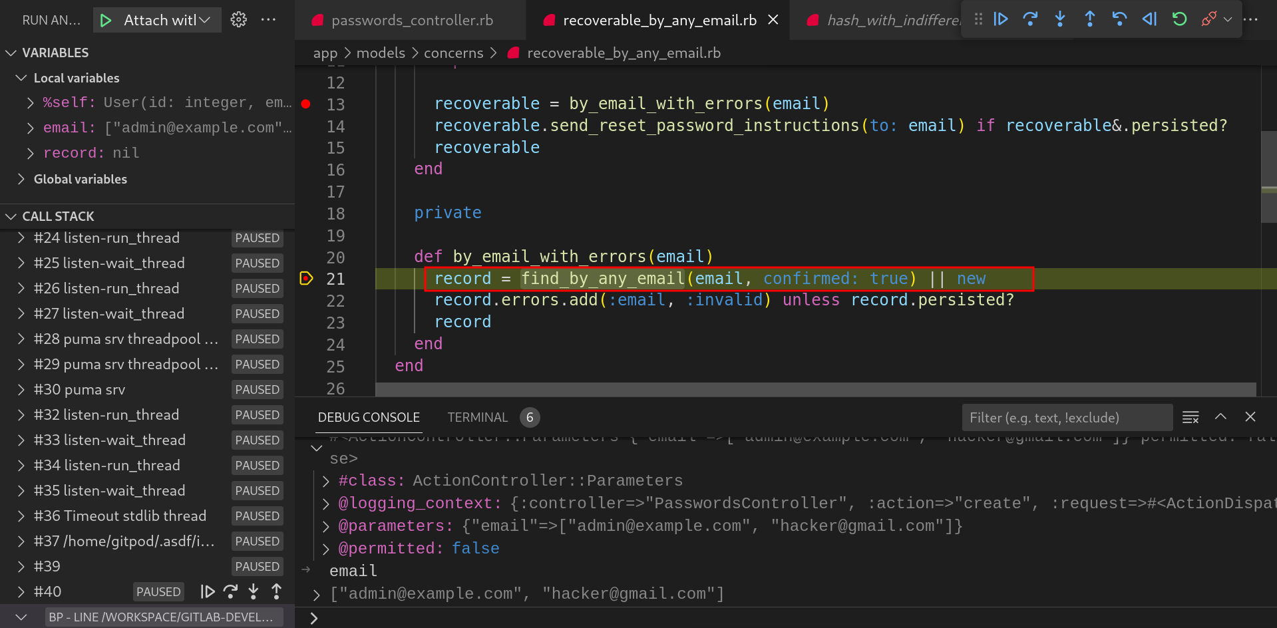Collapse the VARIABLES section
Image resolution: width=1277 pixels, height=628 pixels.
click(11, 53)
